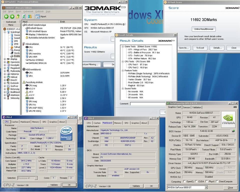Select the Érzékelő sensor tree item icon
The width and height of the screenshot is (240, 192).
(x=12, y=56)
